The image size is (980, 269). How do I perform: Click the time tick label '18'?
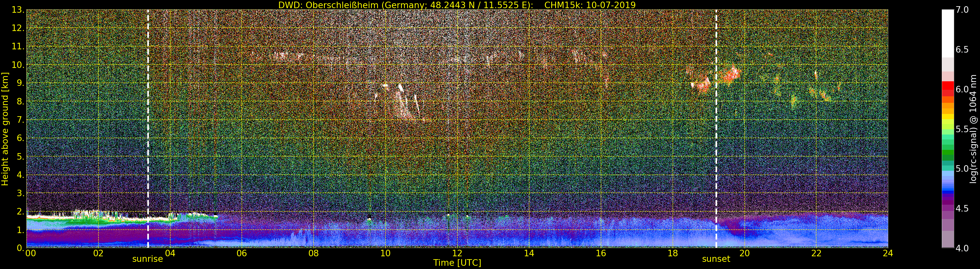pyautogui.click(x=673, y=253)
